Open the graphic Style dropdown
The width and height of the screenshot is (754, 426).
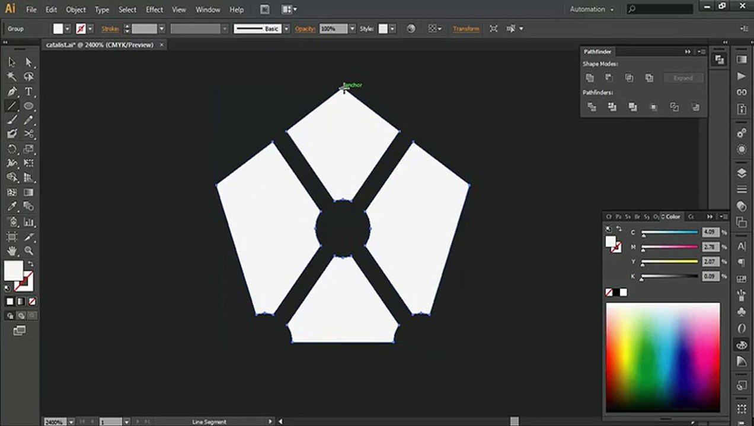coord(392,28)
